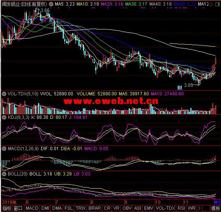This screenshot has height=212, width=221.
Task: Click the diamond icon beside the MA legend
Action: pyautogui.click(x=211, y=4)
